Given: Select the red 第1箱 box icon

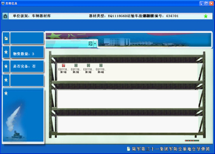Looking at the screenshot, I should pyautogui.click(x=63, y=65).
